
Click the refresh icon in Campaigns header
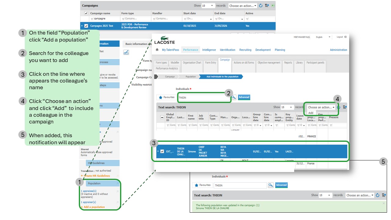click(x=261, y=5)
